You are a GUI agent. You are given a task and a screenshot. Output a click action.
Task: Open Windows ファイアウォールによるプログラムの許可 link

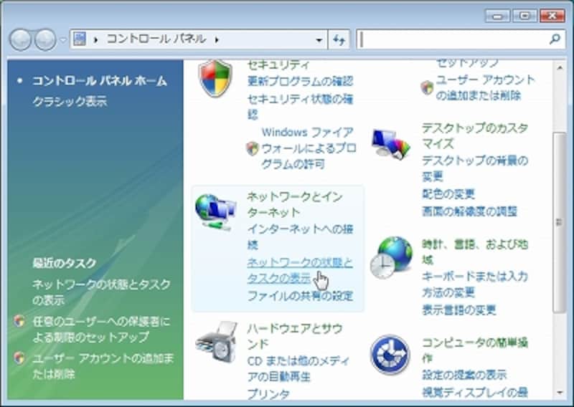pyautogui.click(x=309, y=148)
